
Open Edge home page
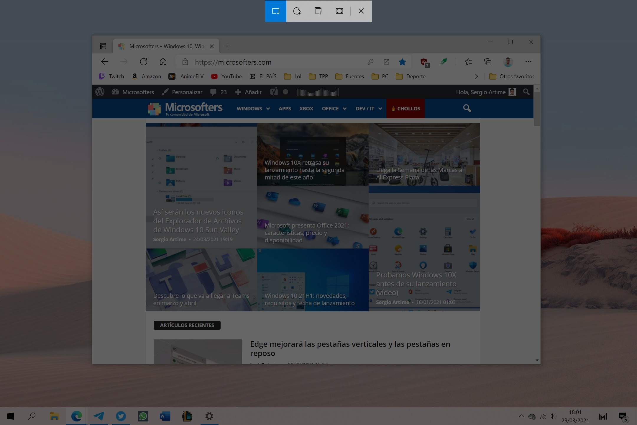click(x=163, y=62)
